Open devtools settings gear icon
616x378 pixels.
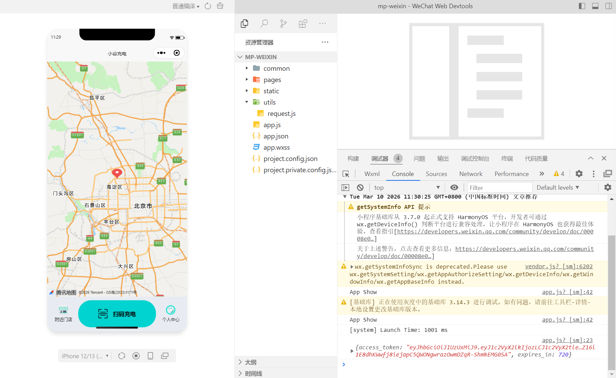(x=579, y=174)
